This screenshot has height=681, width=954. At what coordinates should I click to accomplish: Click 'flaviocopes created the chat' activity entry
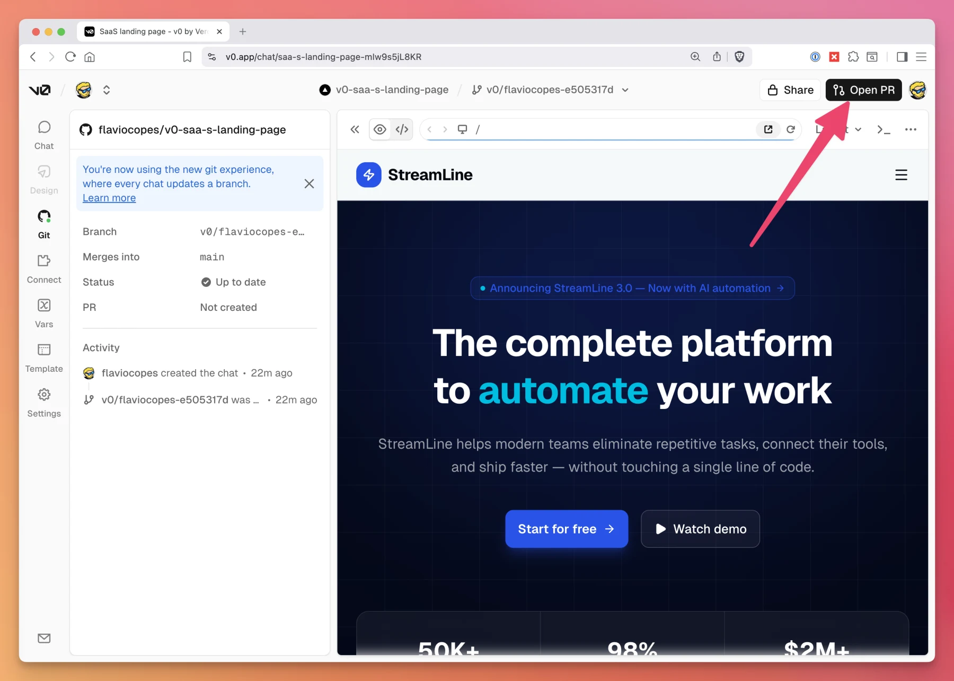tap(188, 373)
